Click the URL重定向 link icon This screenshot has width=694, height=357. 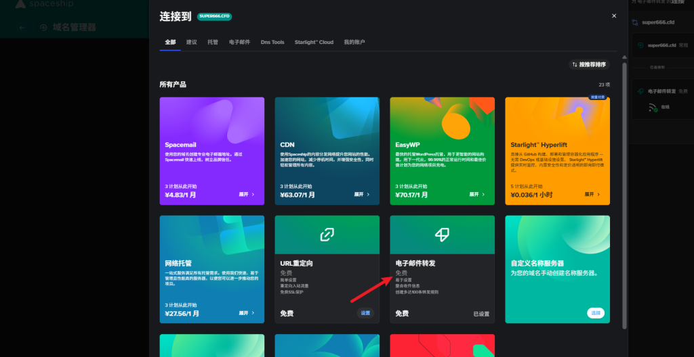[327, 235]
